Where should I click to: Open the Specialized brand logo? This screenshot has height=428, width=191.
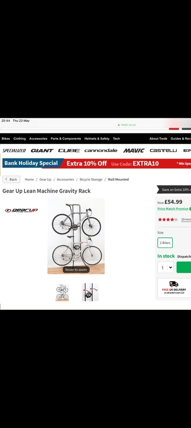14,150
